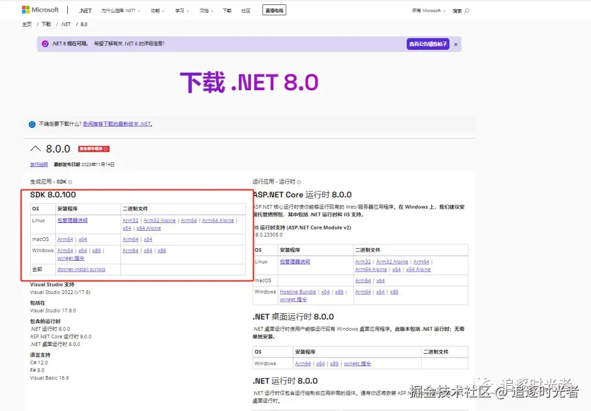
Task: Select 'Visual Studio 2022 (v17.8)' text
Action: click(60, 292)
